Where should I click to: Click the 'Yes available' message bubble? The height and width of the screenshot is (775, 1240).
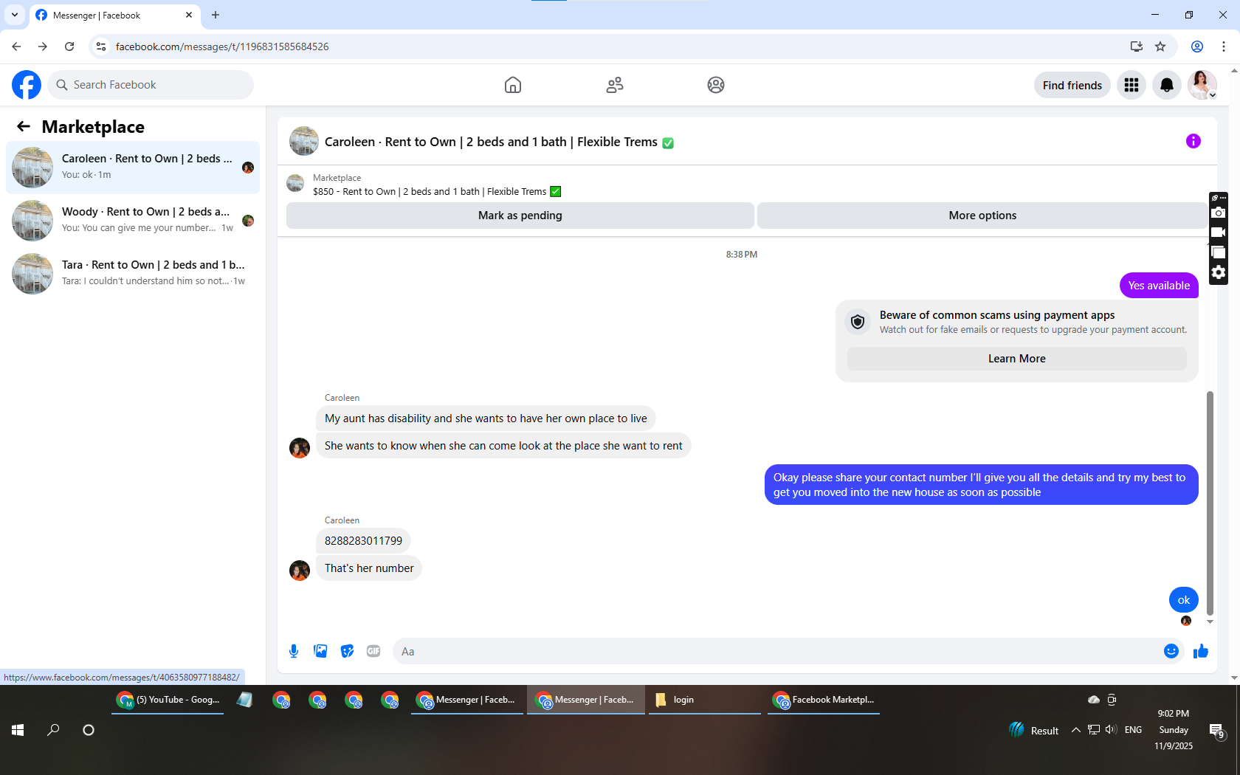tap(1159, 286)
